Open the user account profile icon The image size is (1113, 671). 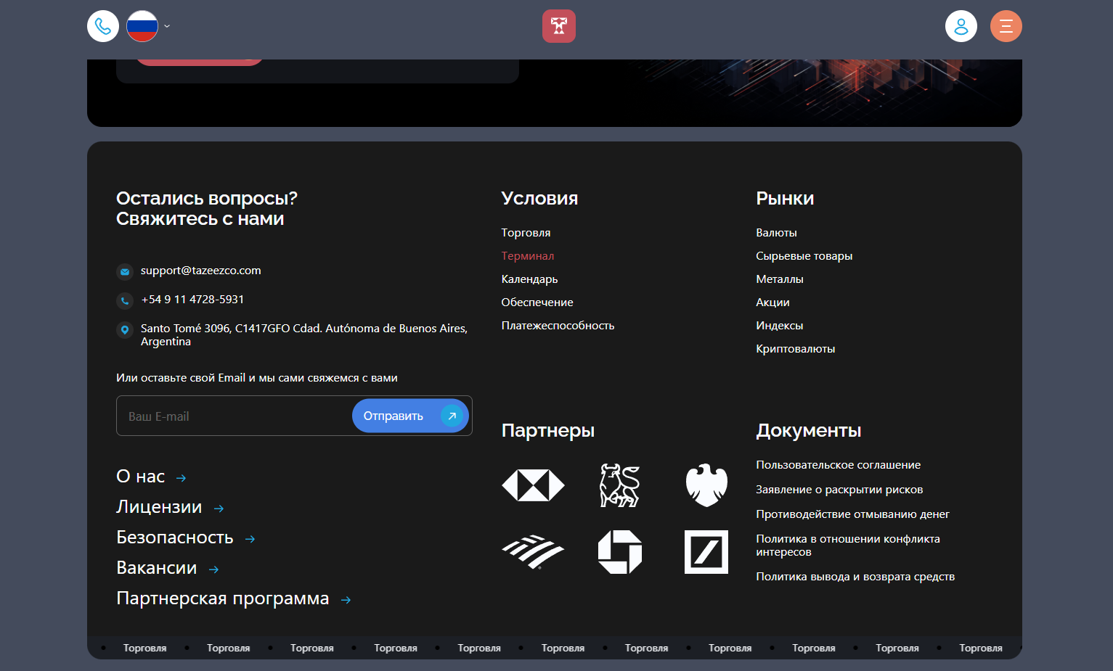coord(961,26)
